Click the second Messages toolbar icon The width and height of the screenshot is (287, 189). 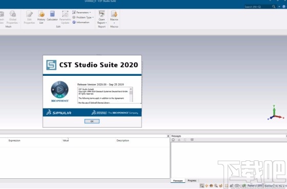[179, 140]
